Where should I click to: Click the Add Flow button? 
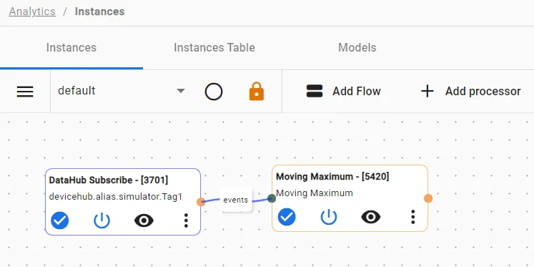pyautogui.click(x=343, y=91)
